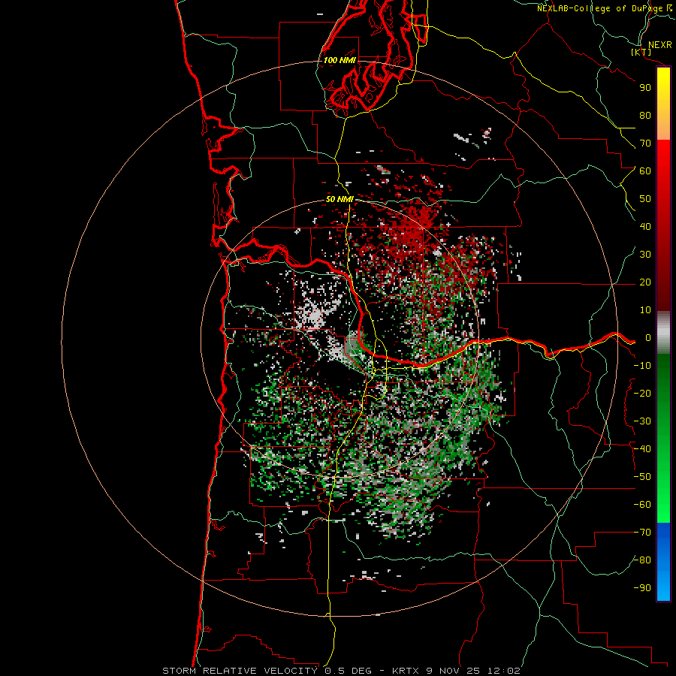Viewport: 676px width, 676px height.
Task: Select the gray zero band on color bar
Action: 663,333
